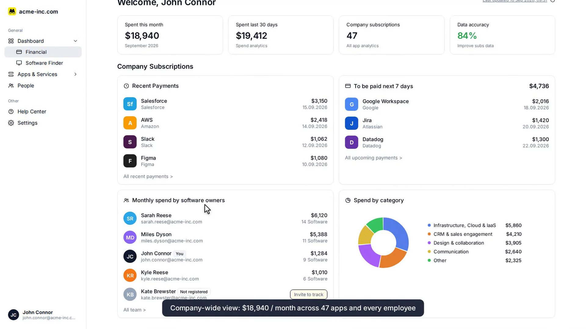Click the Google Workspace G icon
This screenshot has width=586, height=329.
click(x=352, y=104)
